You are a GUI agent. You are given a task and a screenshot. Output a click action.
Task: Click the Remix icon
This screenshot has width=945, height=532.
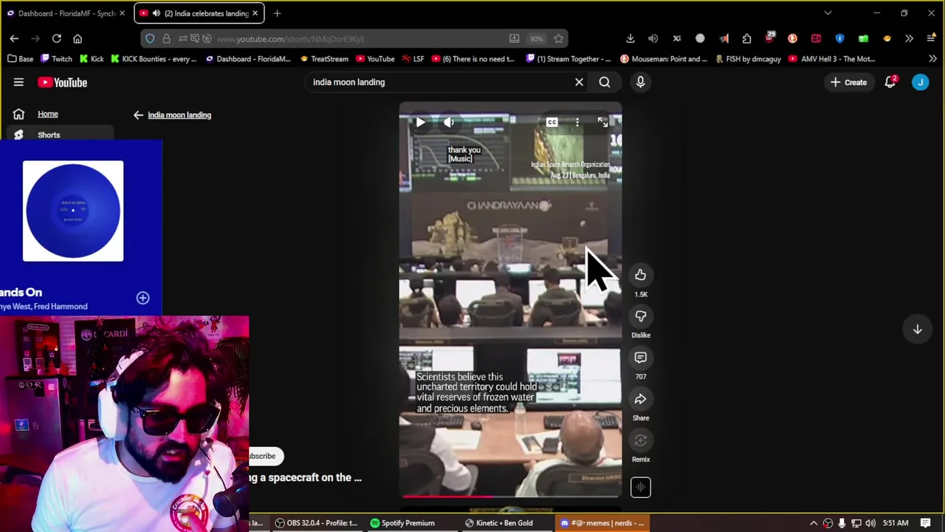coord(640,440)
